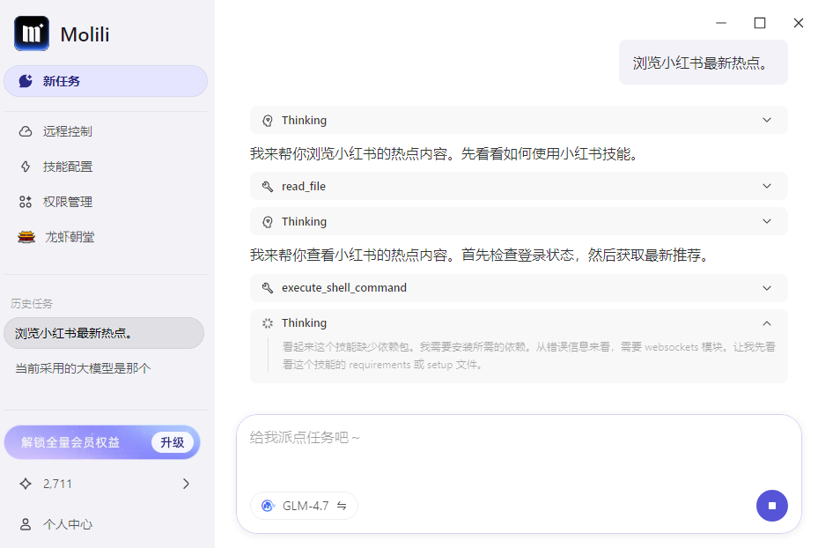Click the 龙虾朝堂 palace icon
Viewport: 818px width, 548px height.
tap(26, 237)
